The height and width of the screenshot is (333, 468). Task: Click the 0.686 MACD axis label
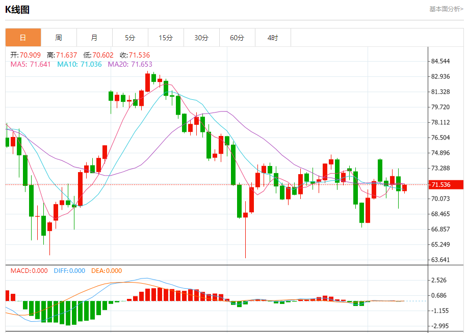pos(439,295)
